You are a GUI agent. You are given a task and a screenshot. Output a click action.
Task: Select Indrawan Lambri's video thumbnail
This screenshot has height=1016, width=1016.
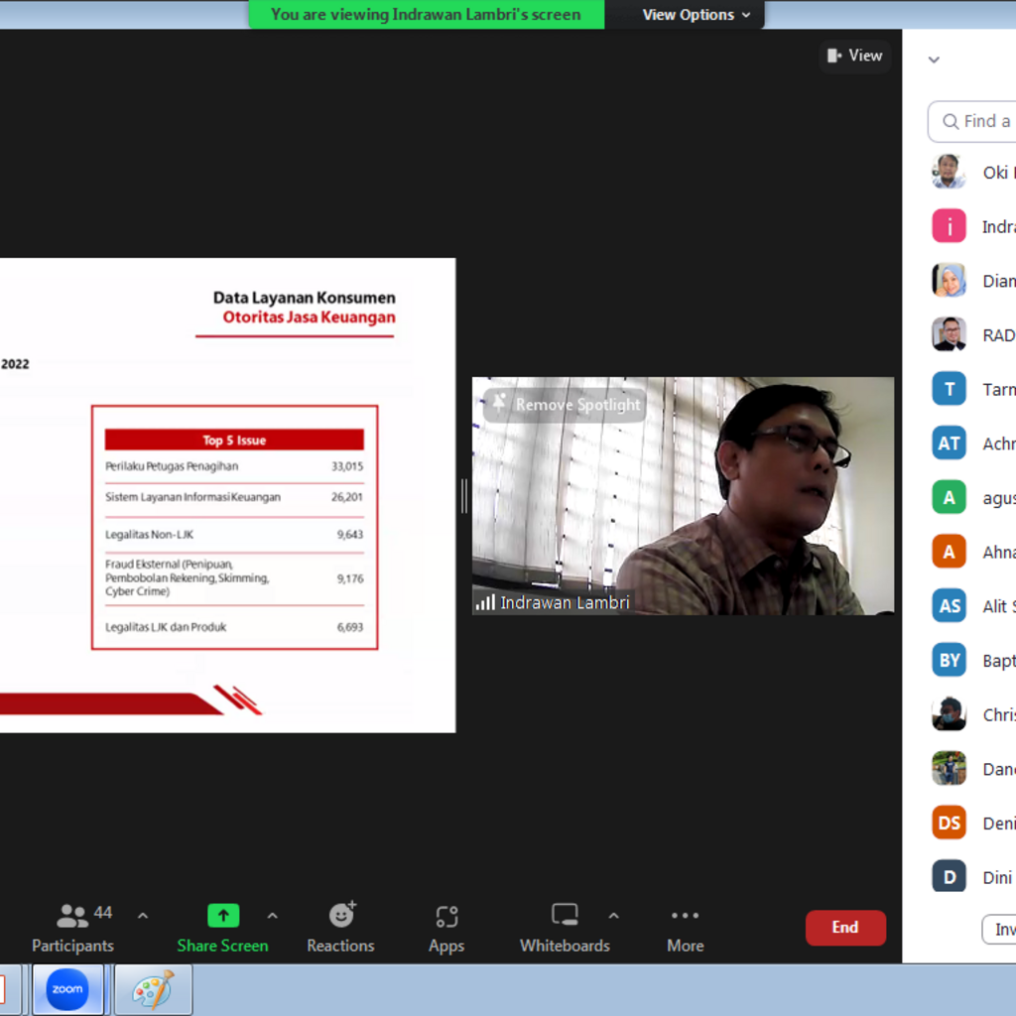point(683,496)
